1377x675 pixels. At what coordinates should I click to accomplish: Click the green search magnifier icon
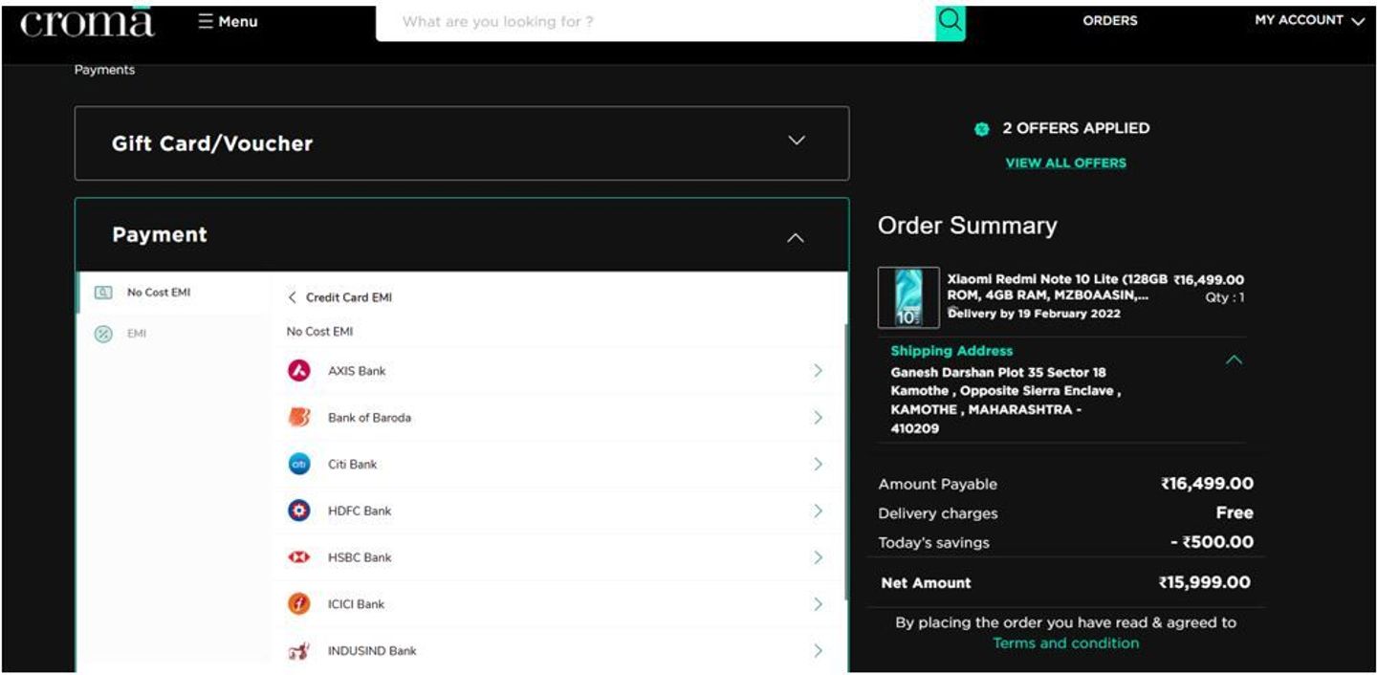coord(950,21)
